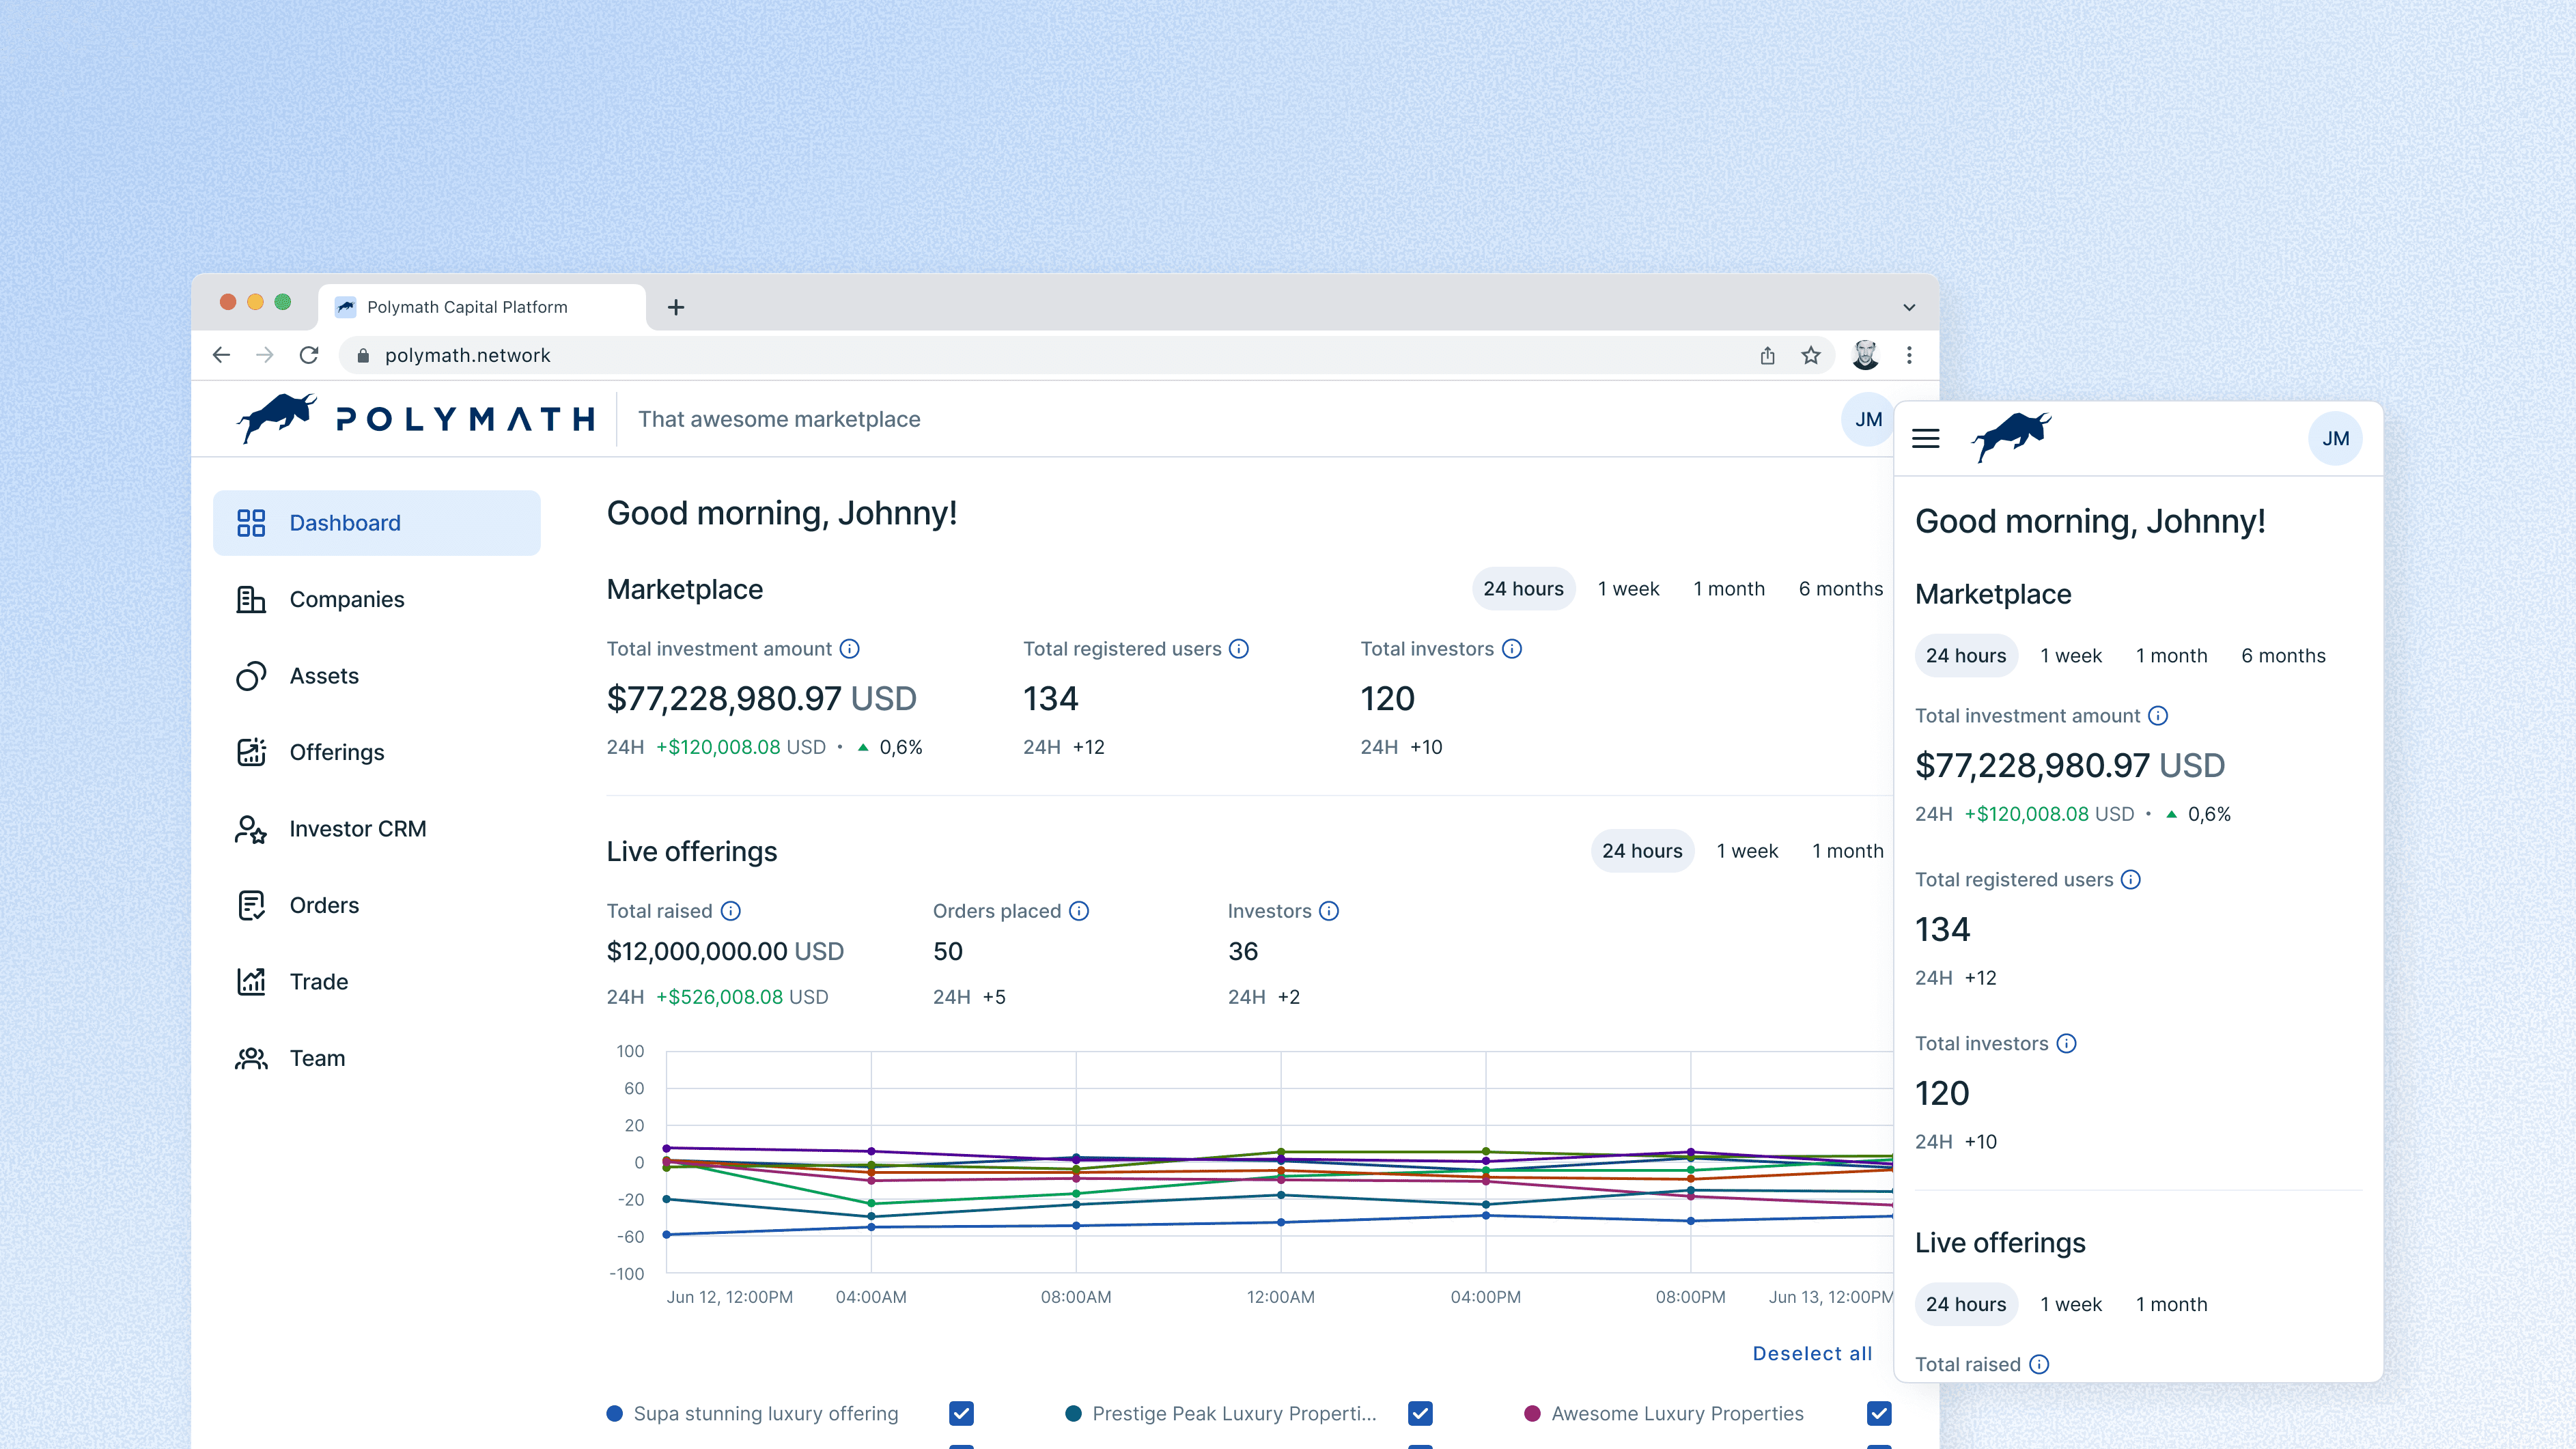Click the Assets sidebar icon
Screen dimensions: 2576x1449
(251, 676)
